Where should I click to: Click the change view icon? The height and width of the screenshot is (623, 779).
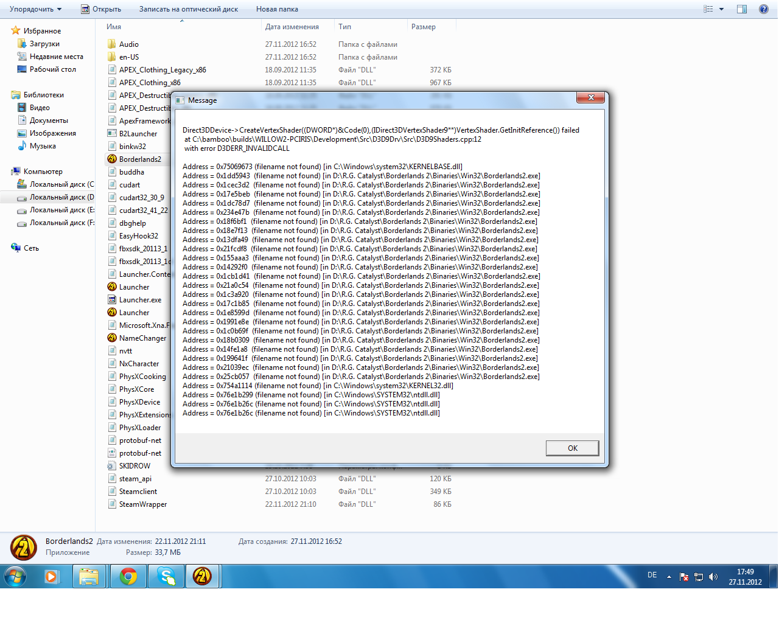(x=708, y=9)
